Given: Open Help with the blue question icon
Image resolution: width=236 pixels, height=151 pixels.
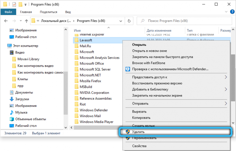Looking at the screenshot, I should point(232,11).
